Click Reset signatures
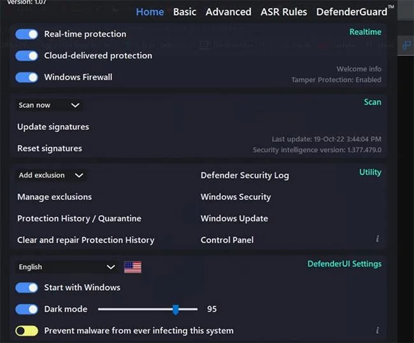Image resolution: width=414 pixels, height=343 pixels. 50,148
